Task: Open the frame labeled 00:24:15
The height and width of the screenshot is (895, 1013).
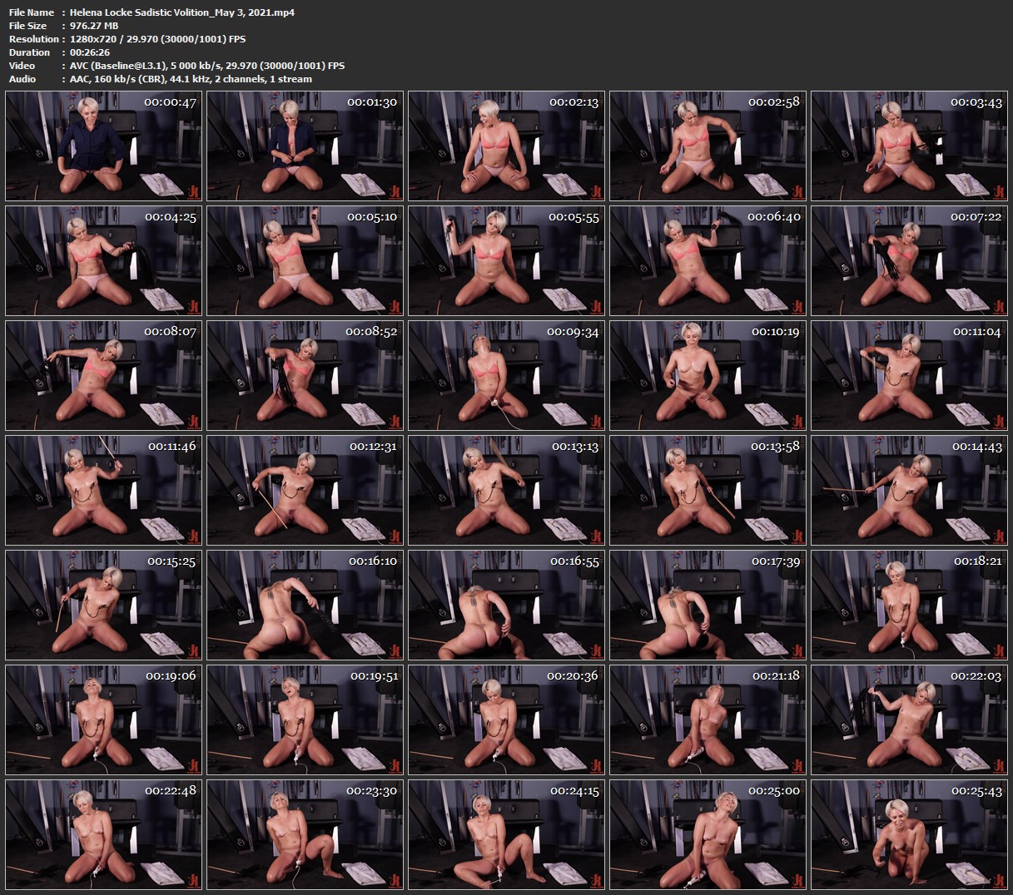Action: [507, 834]
